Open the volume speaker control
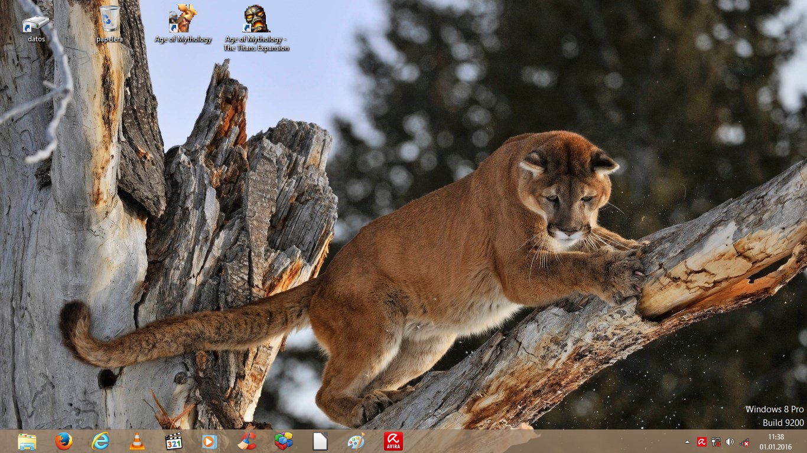Image resolution: width=807 pixels, height=453 pixels. click(730, 442)
